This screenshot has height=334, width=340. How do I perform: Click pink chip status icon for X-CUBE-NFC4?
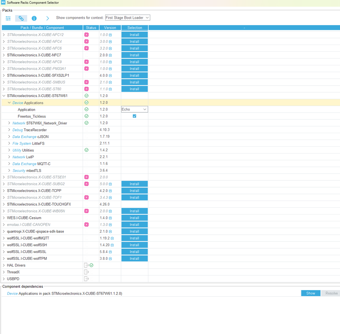pyautogui.click(x=86, y=42)
